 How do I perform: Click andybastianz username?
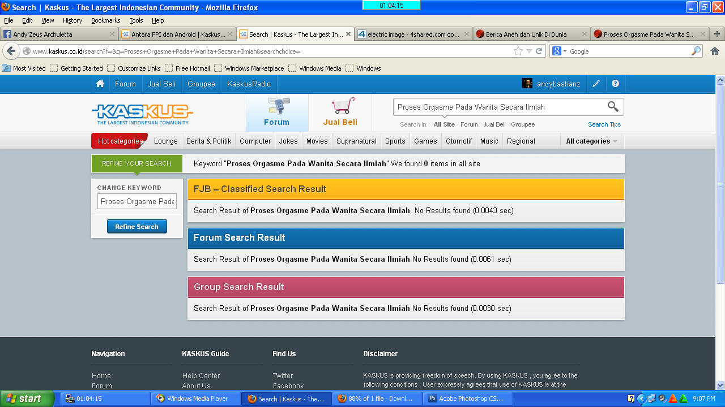[558, 84]
